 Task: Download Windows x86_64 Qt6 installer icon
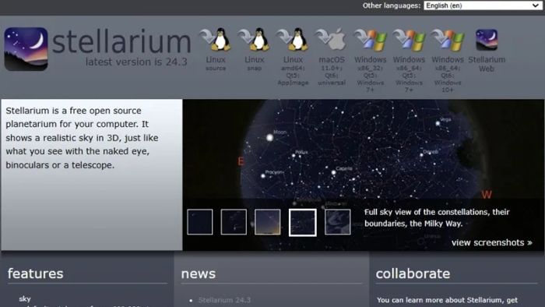(x=448, y=40)
